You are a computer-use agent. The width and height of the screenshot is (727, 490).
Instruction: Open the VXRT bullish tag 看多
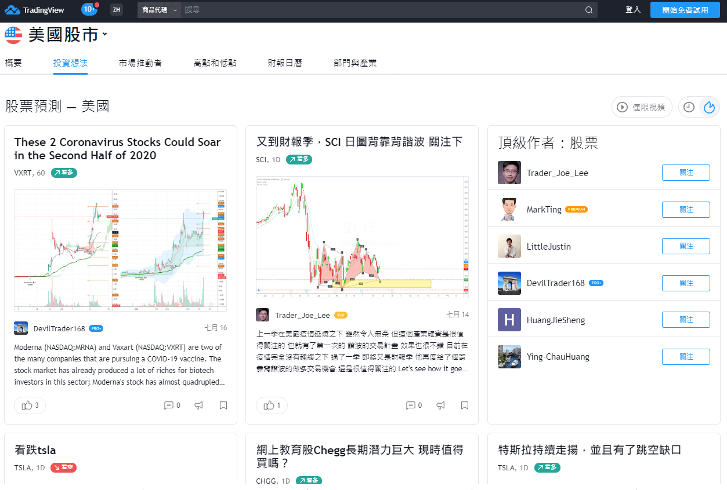tap(64, 173)
